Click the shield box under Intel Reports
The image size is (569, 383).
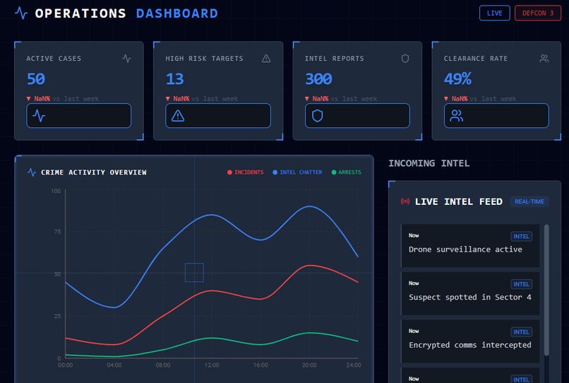(357, 116)
